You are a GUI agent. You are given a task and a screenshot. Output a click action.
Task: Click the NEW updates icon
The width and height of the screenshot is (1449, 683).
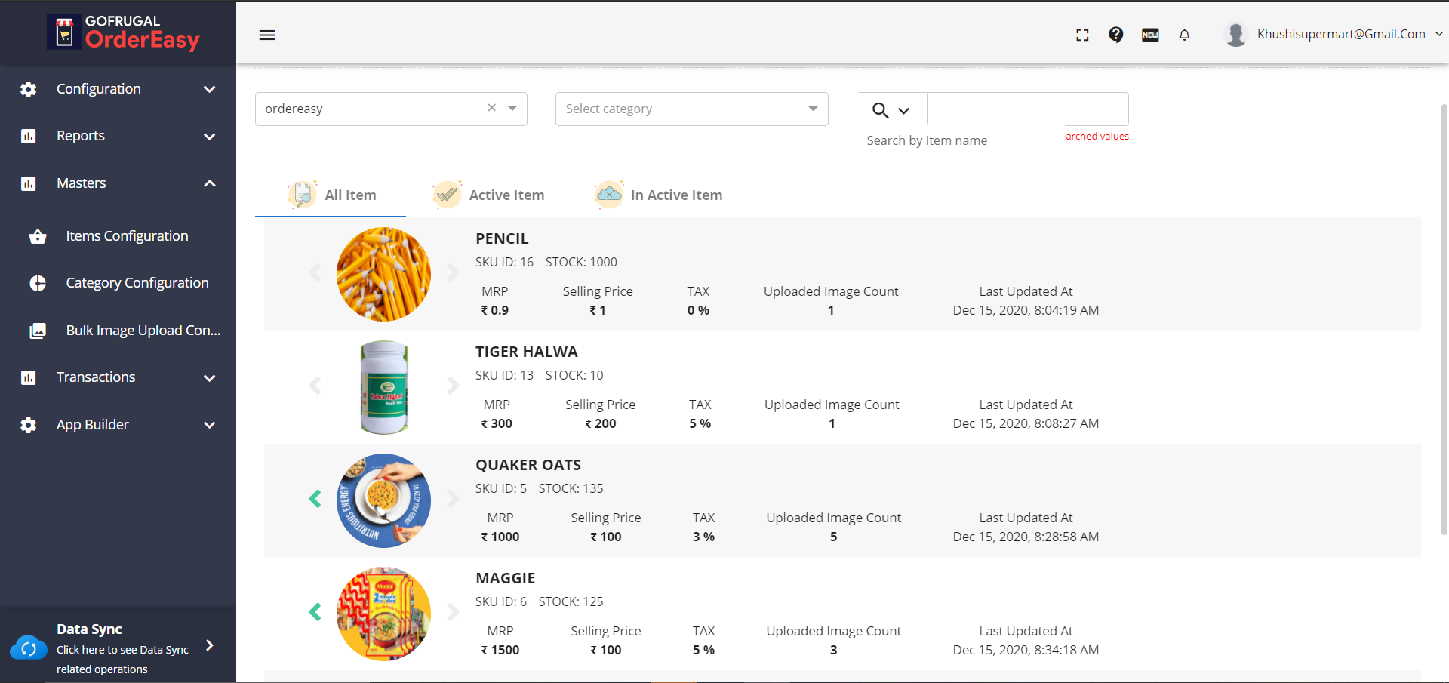(x=1150, y=35)
